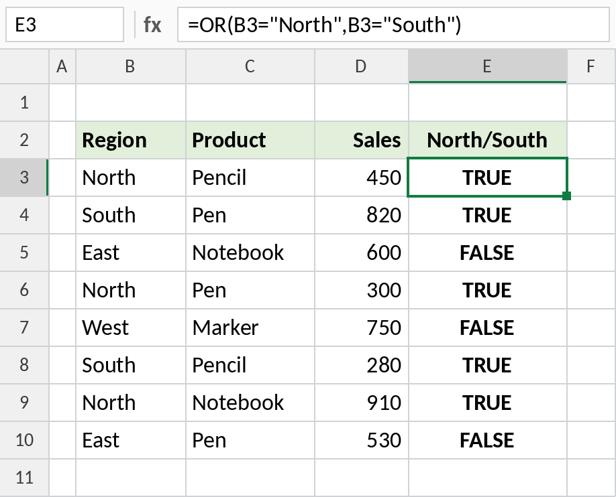Select TRUE in cell E9
Image resolution: width=616 pixels, height=497 pixels.
pos(488,403)
